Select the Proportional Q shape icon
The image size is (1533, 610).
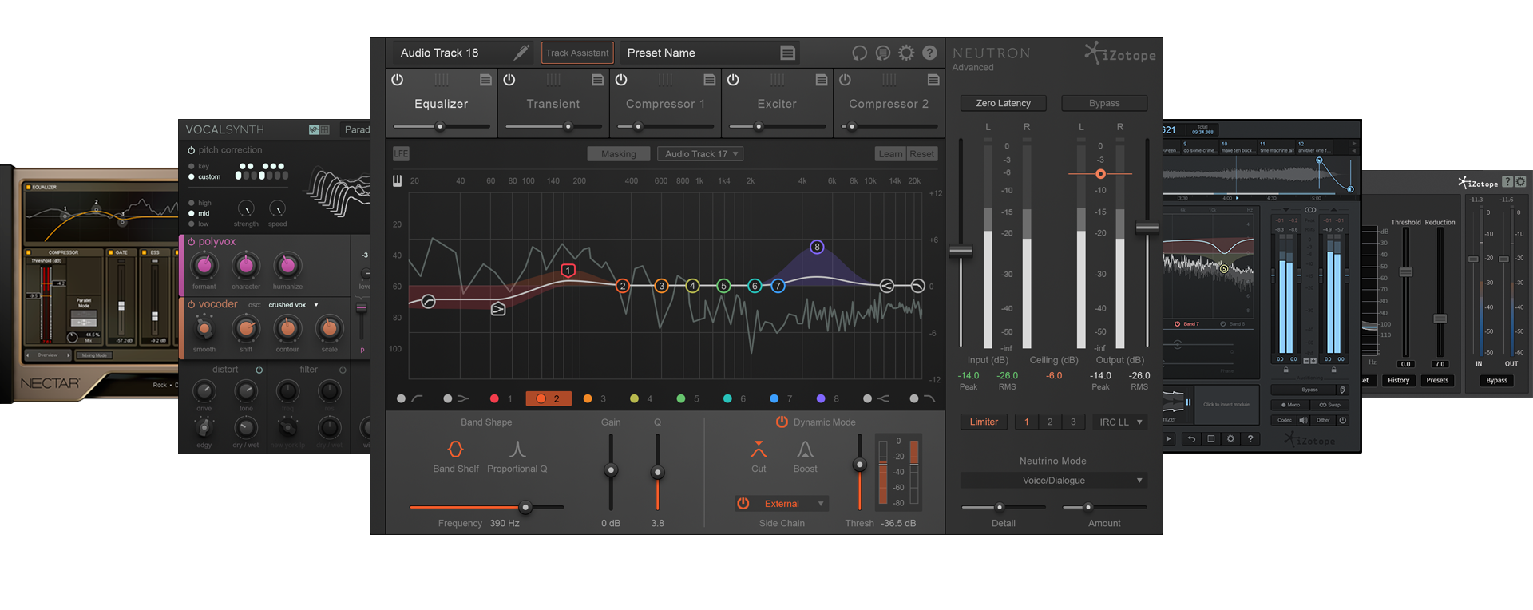click(x=517, y=449)
